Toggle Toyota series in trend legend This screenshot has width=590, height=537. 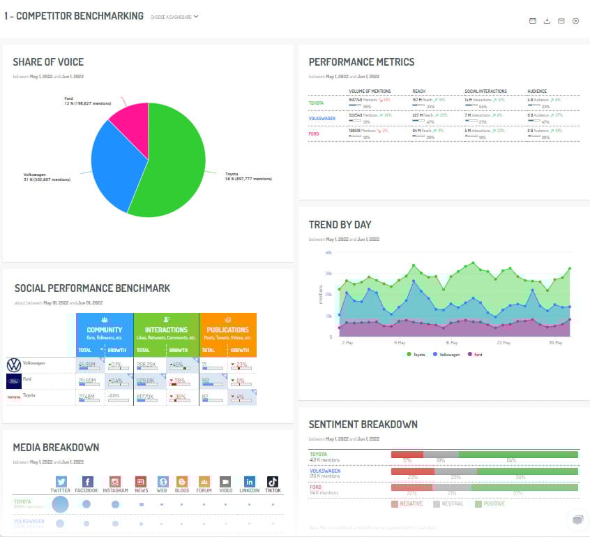pos(416,355)
